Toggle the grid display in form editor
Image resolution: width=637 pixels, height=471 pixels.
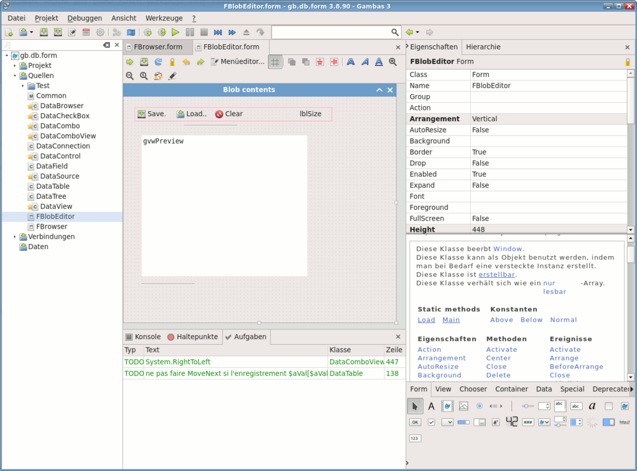pyautogui.click(x=276, y=62)
